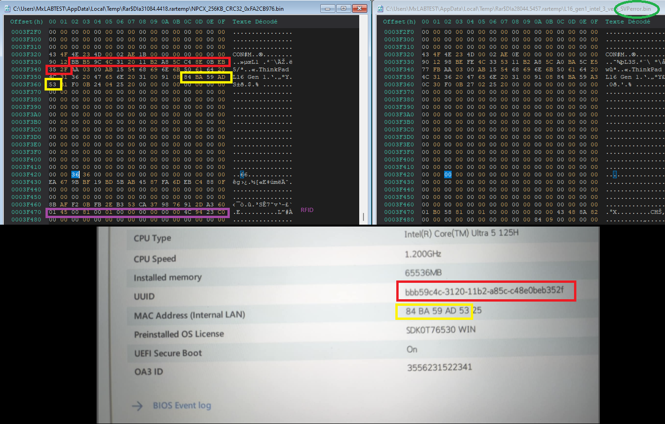This screenshot has width=665, height=424.
Task: Click the UEFI Secure Boot label
Action: click(x=168, y=353)
